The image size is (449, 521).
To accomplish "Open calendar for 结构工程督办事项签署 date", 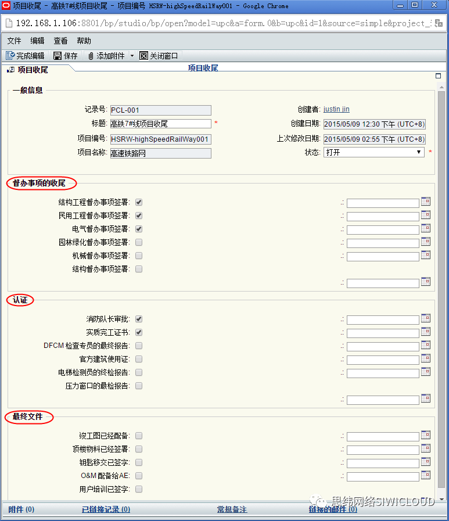I will 425,202.
